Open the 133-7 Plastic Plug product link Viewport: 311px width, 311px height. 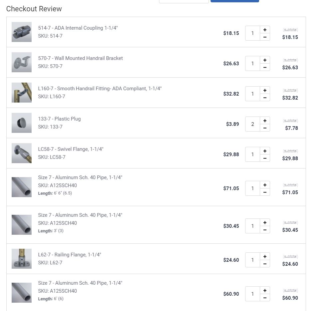(59, 119)
